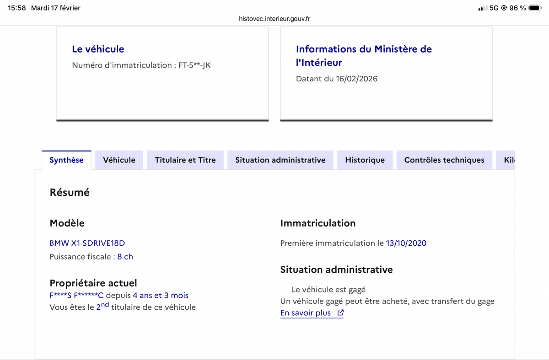Image resolution: width=549 pixels, height=360 pixels.
Task: Click Informations du Ministère de l'Intérieur heading
Action: [364, 55]
